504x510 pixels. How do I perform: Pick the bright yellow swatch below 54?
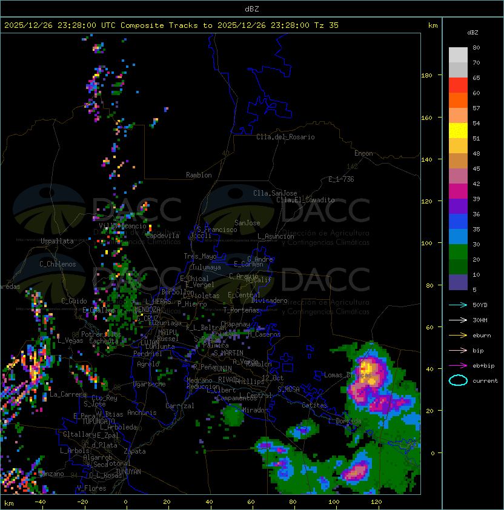tap(458, 130)
